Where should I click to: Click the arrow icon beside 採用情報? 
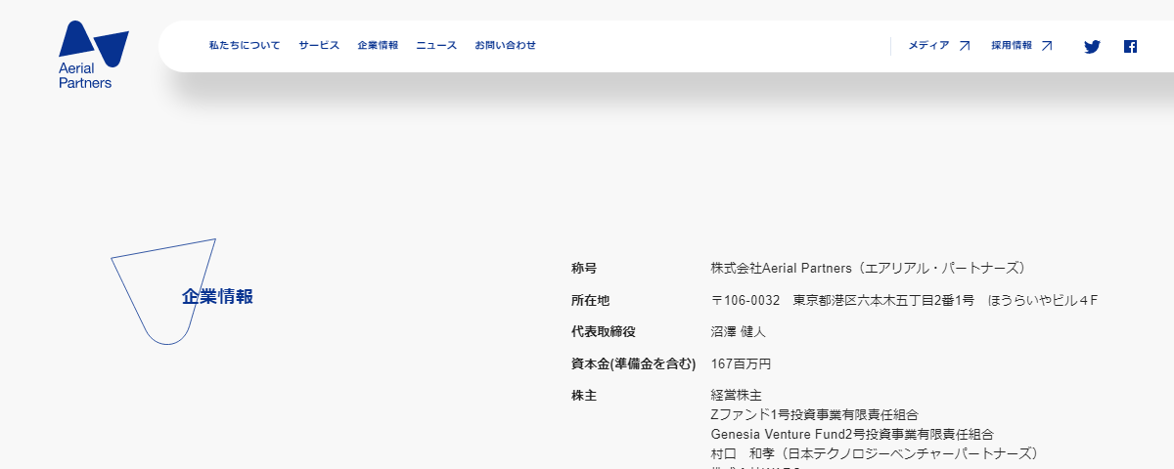[x=1046, y=45]
